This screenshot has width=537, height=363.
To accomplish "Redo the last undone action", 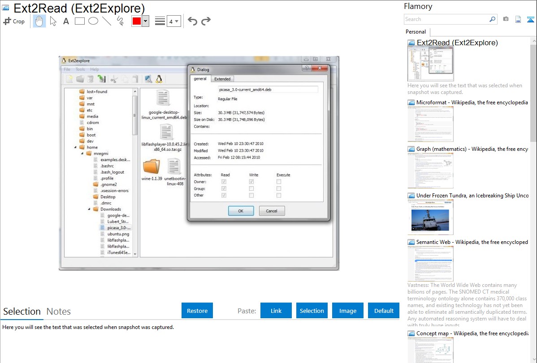I will click(206, 21).
